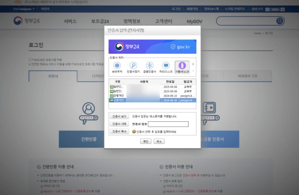Image resolution: width=299 pixels, height=195 pixels.
Task: Click the 발급자 column header
Action: 188,82
